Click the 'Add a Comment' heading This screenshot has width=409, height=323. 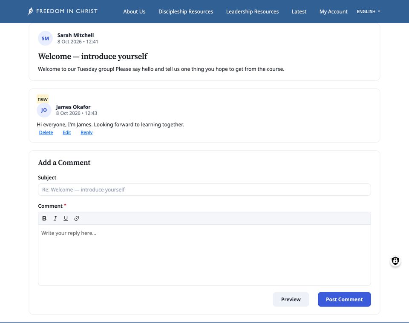point(64,163)
